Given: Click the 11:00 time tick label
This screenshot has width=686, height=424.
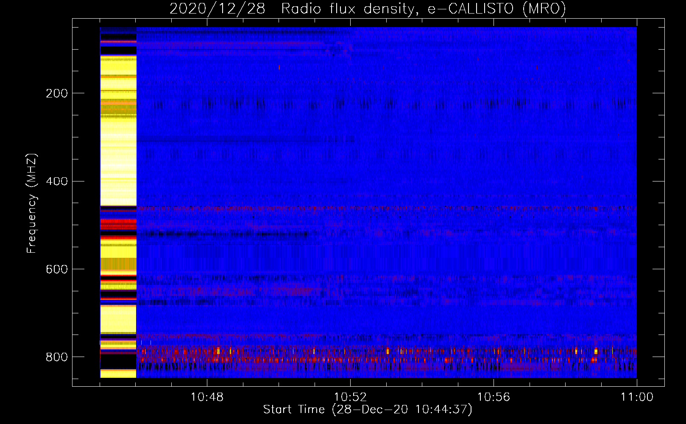Looking at the screenshot, I should [x=637, y=397].
